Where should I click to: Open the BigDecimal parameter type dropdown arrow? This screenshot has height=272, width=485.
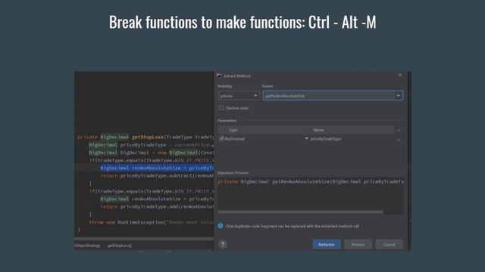pos(306,138)
